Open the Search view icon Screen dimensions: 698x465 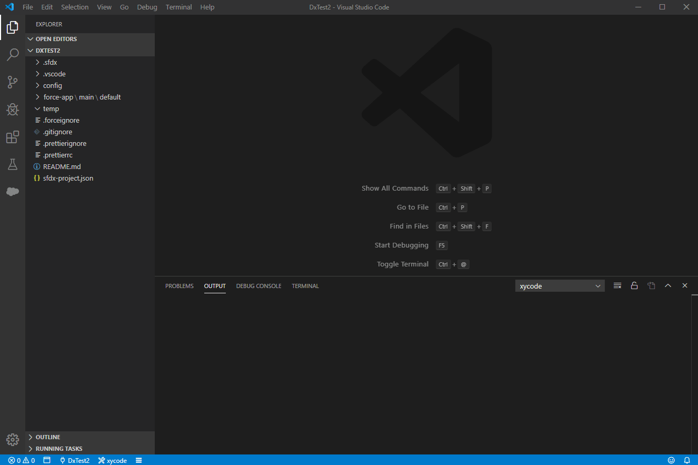(13, 55)
